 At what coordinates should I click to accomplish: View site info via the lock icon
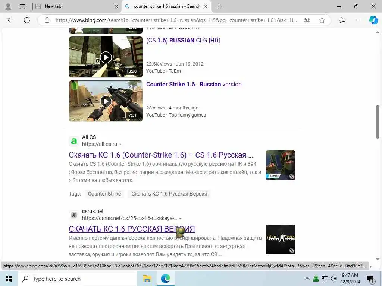coord(47,20)
